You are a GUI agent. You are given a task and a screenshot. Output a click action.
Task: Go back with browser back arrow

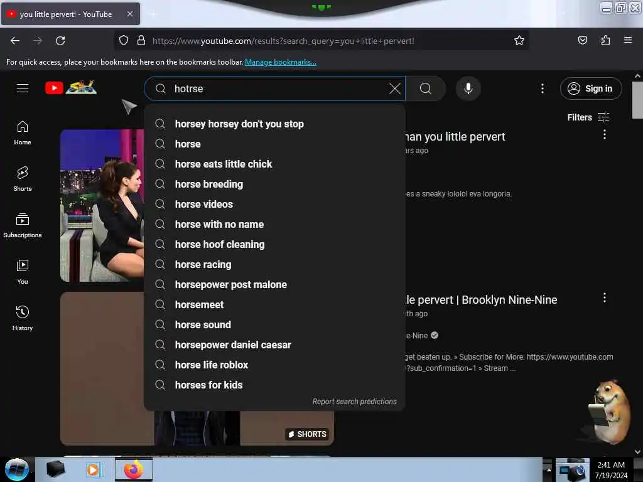point(15,41)
